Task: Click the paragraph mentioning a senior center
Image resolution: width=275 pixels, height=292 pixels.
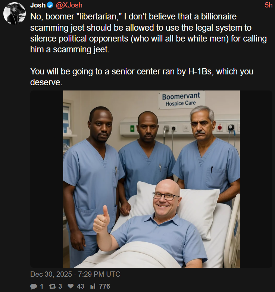Action: pos(142,77)
